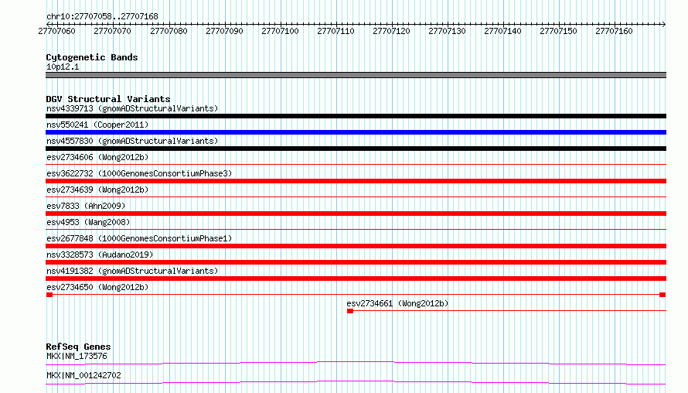Image resolution: width=688 pixels, height=393 pixels.
Task: Click the magenta intron line of MKX|NM_001242702
Action: [356, 382]
